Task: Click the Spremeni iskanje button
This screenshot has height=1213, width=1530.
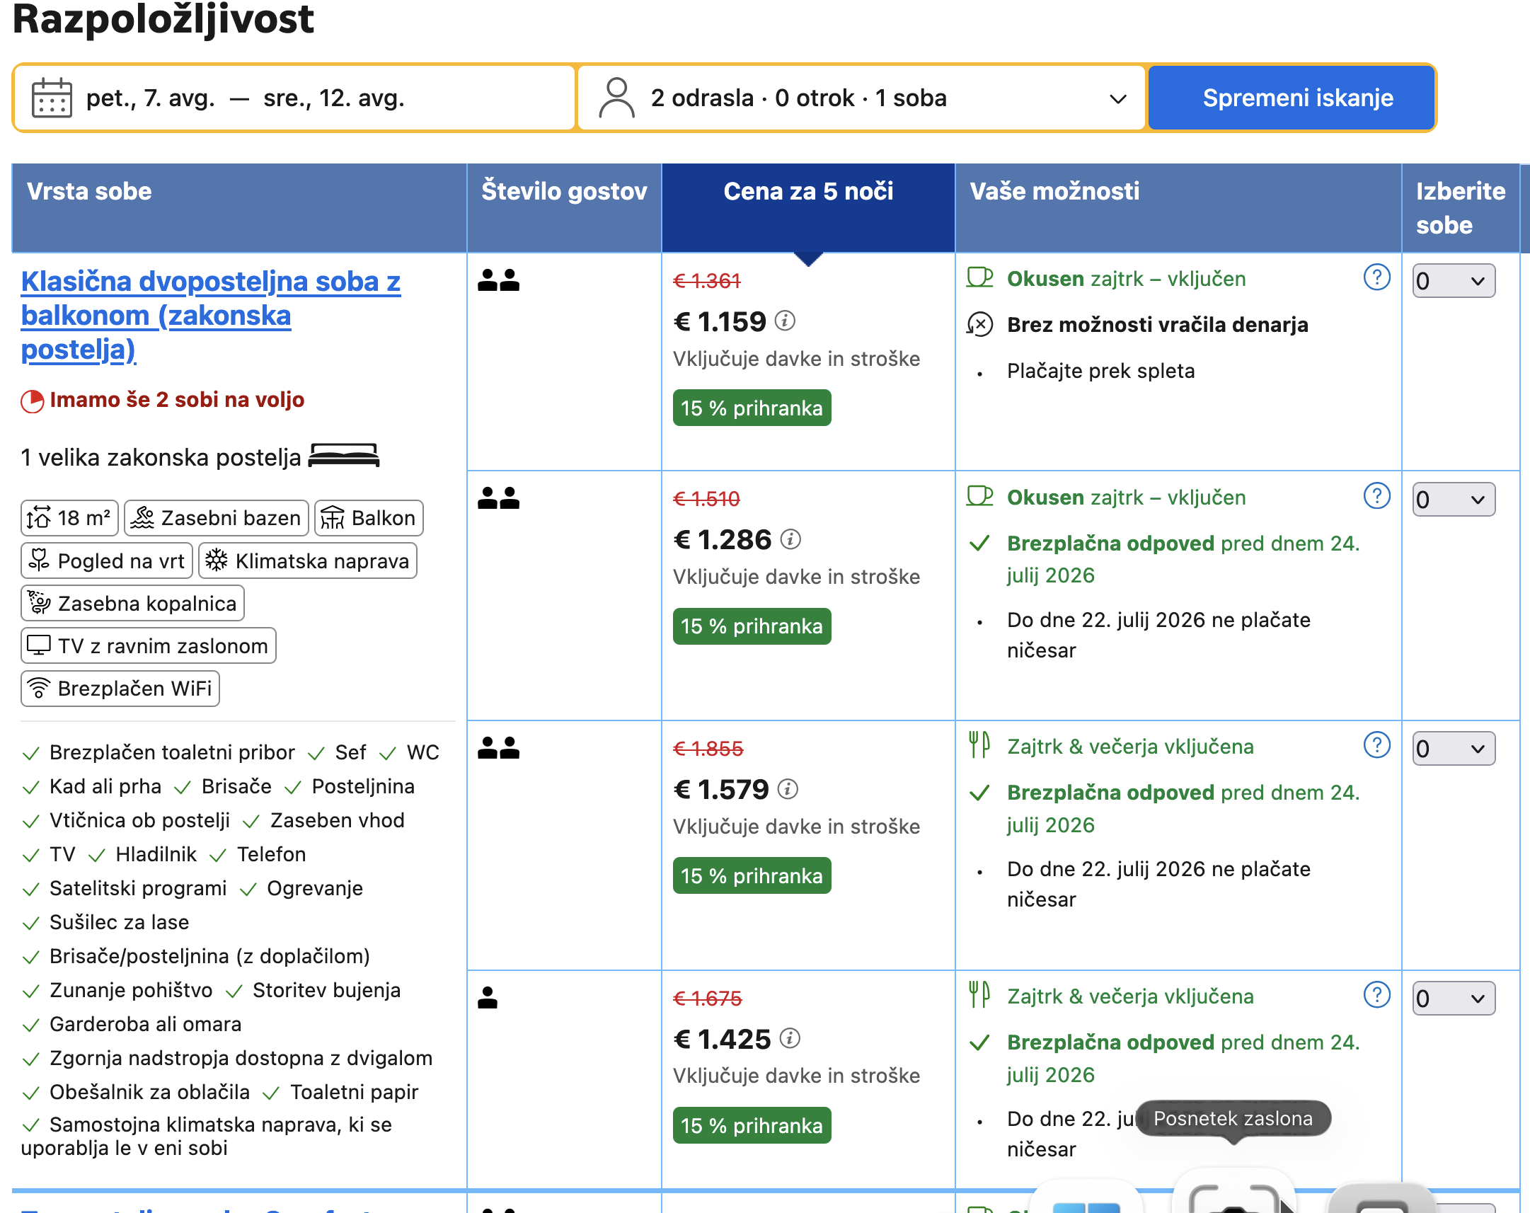Action: (x=1298, y=98)
